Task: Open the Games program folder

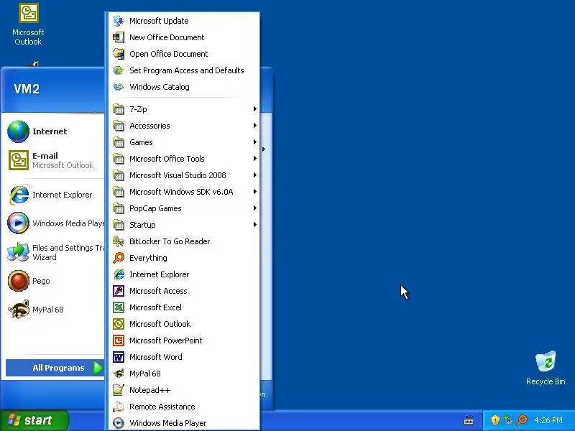Action: [185, 142]
